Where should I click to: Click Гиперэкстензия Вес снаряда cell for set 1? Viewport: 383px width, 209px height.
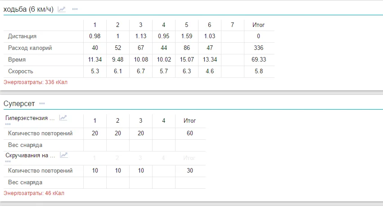click(x=95, y=145)
